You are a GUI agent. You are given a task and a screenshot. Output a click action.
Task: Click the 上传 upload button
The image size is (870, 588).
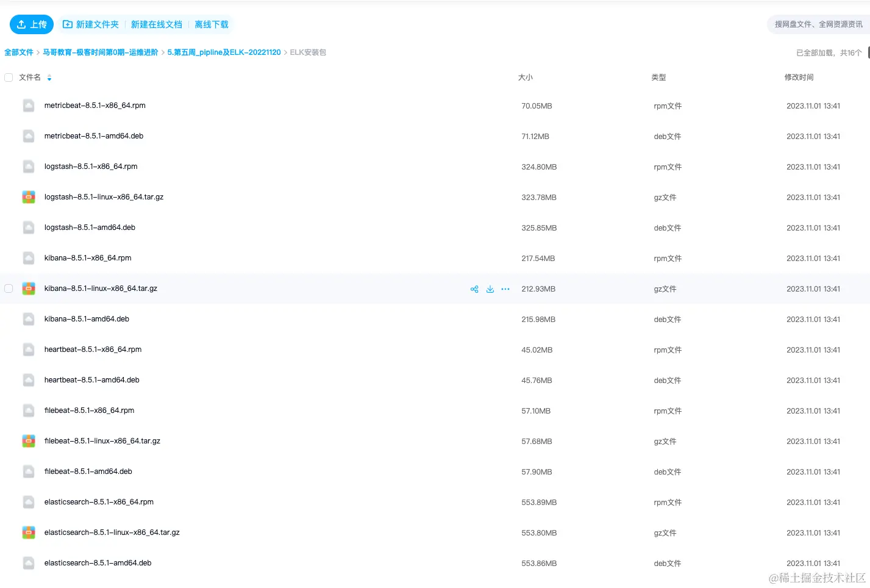(32, 24)
